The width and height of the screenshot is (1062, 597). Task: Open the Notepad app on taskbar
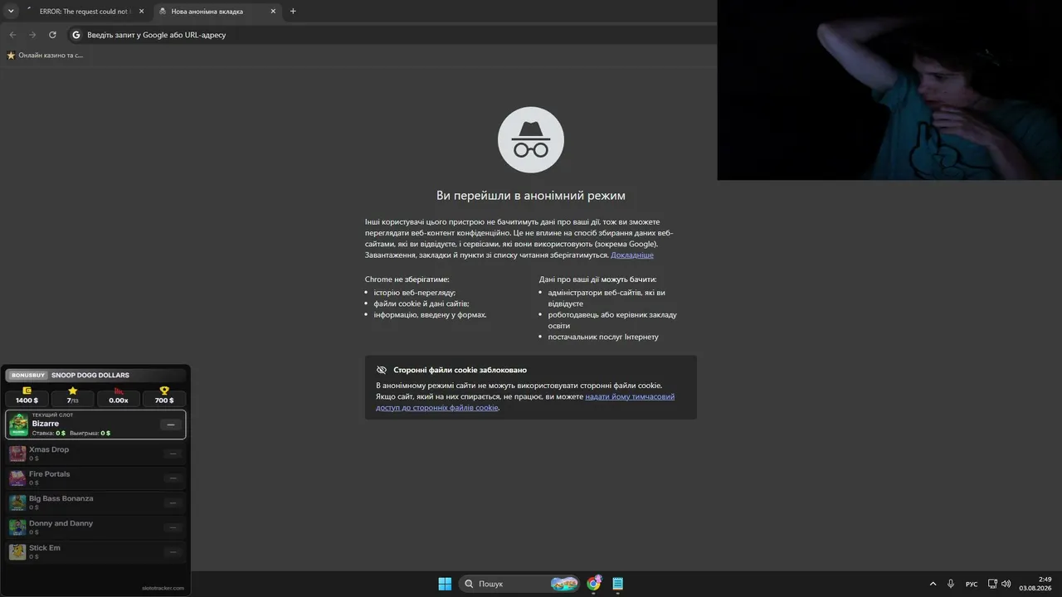[618, 584]
